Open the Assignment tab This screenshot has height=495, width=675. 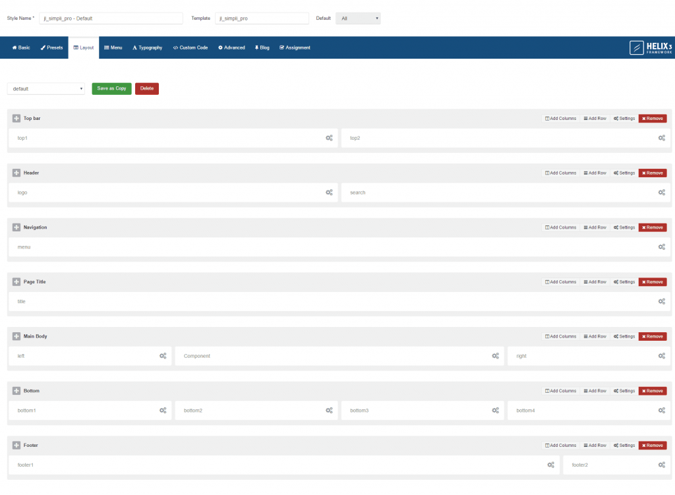(x=295, y=47)
